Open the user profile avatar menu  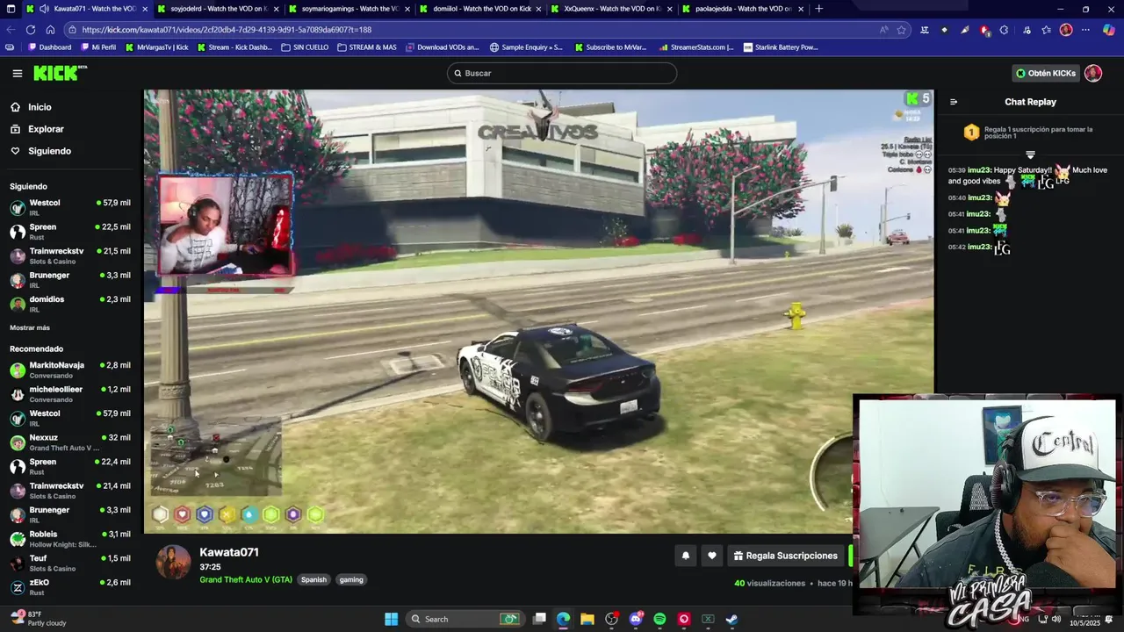[1093, 73]
